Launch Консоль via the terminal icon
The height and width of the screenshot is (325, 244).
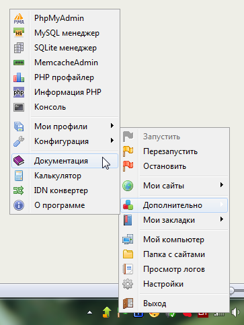(19, 107)
